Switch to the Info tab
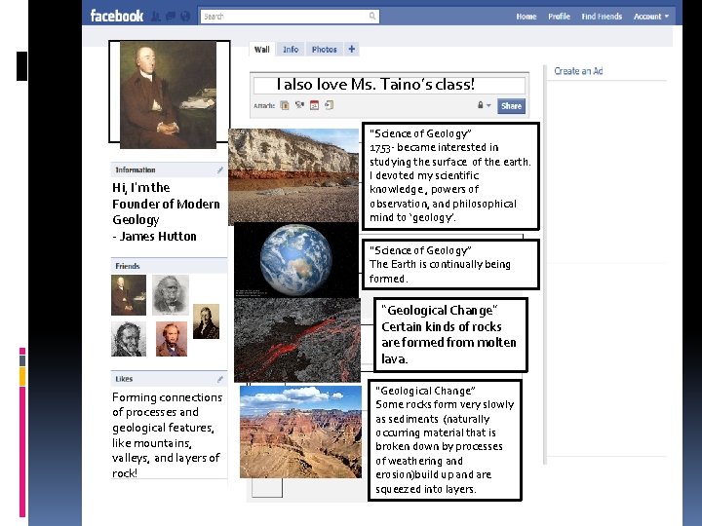The width and height of the screenshot is (702, 526). 291,50
